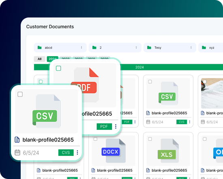This screenshot has height=179, width=223.
Task: Click the small CSV file graphic in the grid
Action: pyautogui.click(x=168, y=94)
